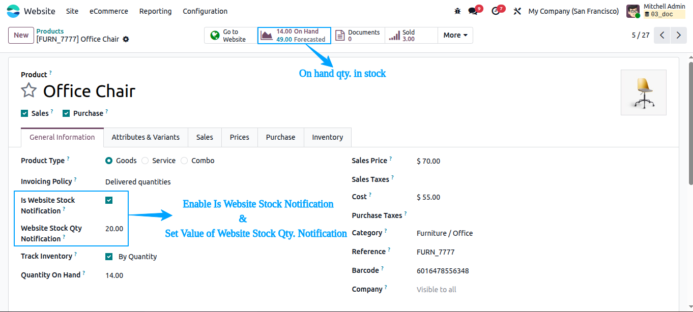This screenshot has height=312, width=693.
Task: Switch to the Purchase tab
Action: [x=281, y=137]
